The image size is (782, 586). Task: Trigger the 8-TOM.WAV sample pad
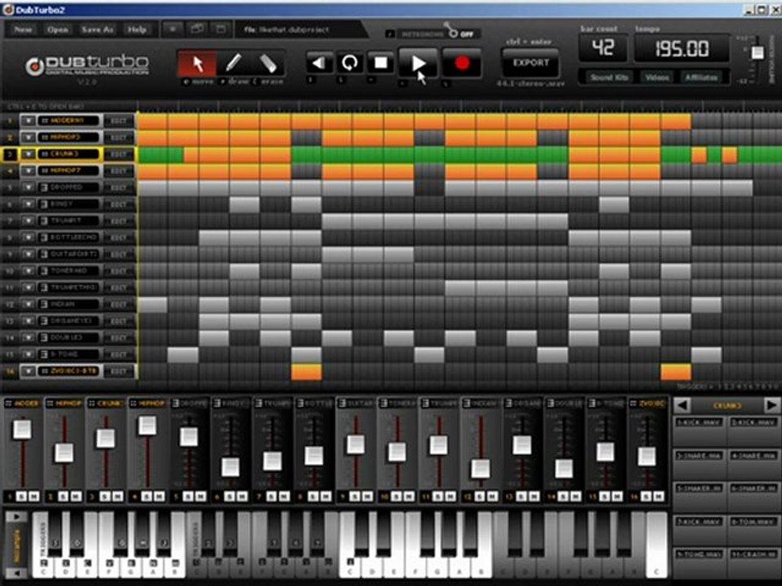[753, 530]
